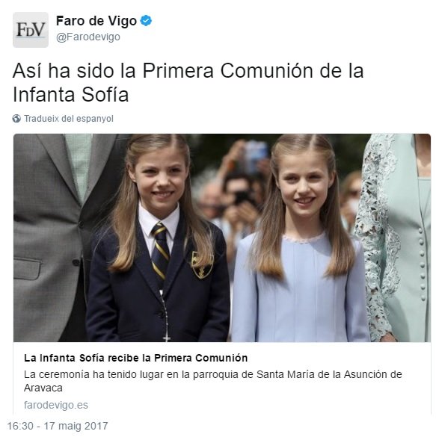
Task: Open the @Farodevigo handle
Action: pyautogui.click(x=88, y=37)
